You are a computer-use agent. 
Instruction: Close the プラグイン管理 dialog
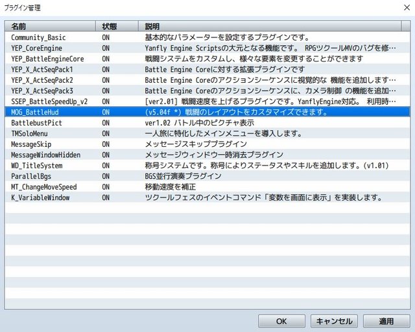tap(407, 8)
